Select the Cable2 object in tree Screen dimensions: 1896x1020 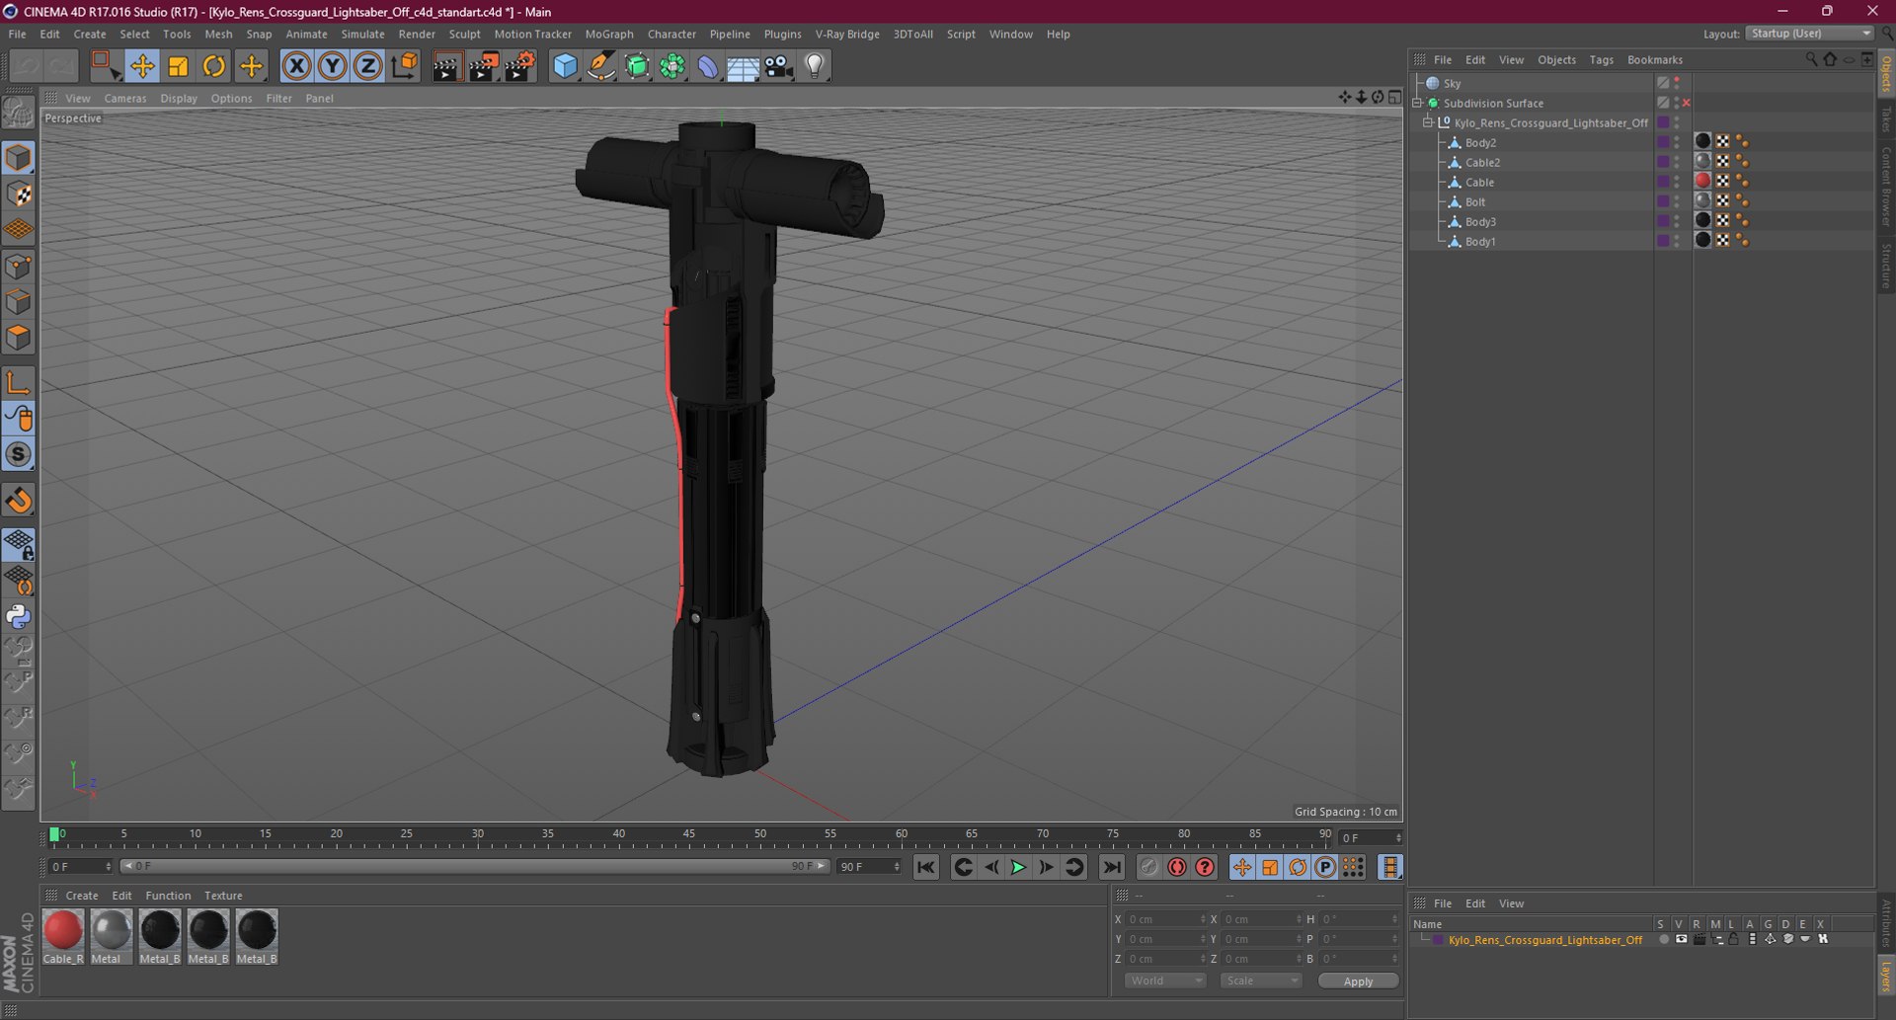[1482, 162]
